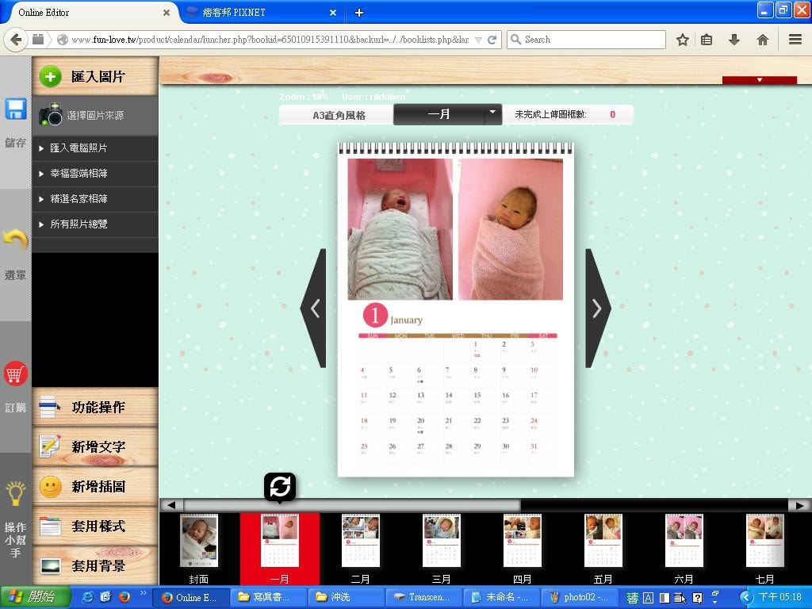The width and height of the screenshot is (812, 609).
Task: Select the 封面 cover thumbnail
Action: pos(199,541)
